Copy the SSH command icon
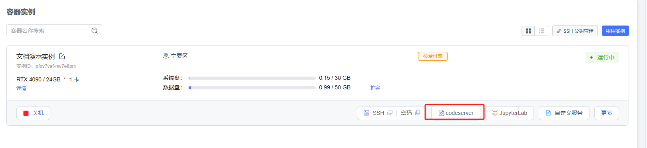This screenshot has width=647, height=148. pyautogui.click(x=390, y=113)
